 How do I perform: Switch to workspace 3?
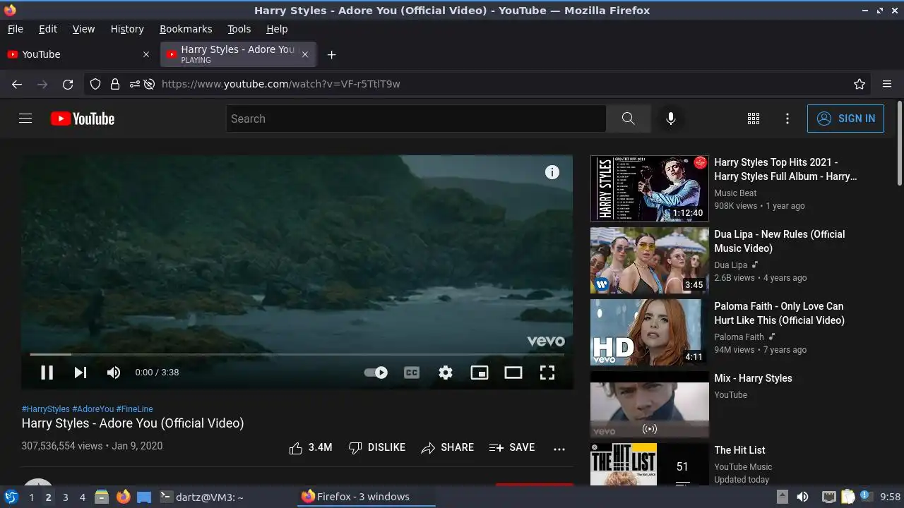pyautogui.click(x=66, y=497)
